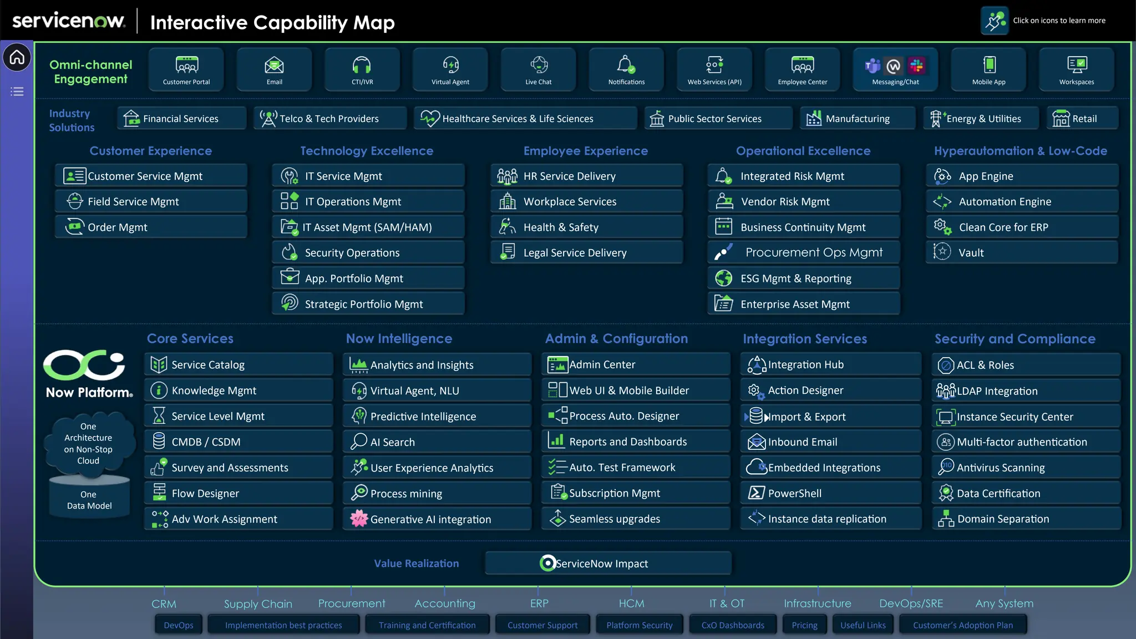Select the DevOps bottom tab
1136x639 pixels.
(179, 625)
